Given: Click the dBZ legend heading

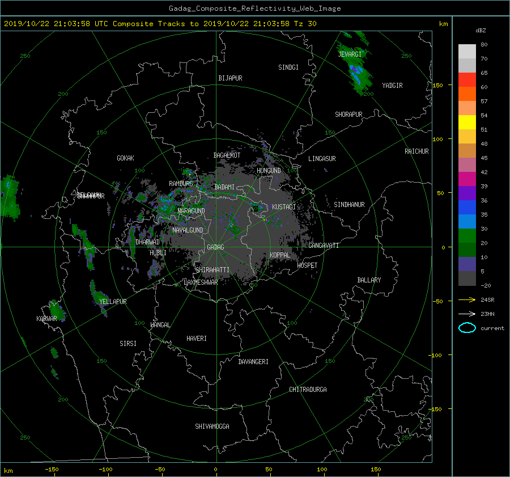Looking at the screenshot, I should click(481, 31).
